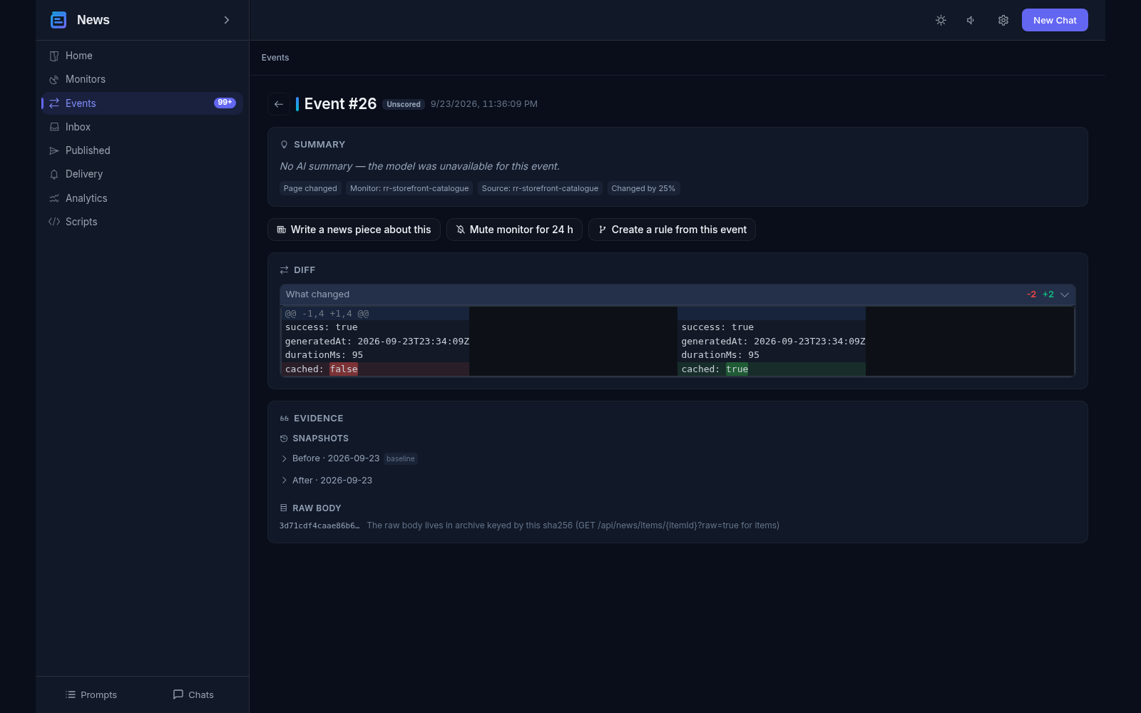The image size is (1141, 713).
Task: Expand the Before 2026-09-23 baseline snapshot
Action: [x=348, y=458]
